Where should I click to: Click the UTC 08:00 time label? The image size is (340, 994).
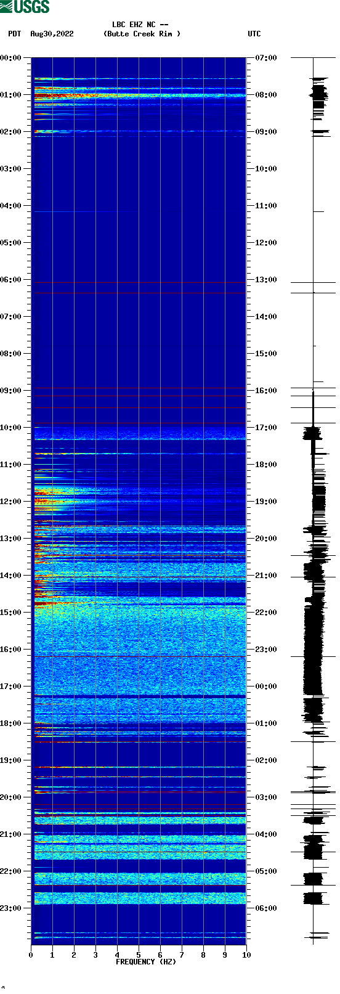pyautogui.click(x=266, y=95)
